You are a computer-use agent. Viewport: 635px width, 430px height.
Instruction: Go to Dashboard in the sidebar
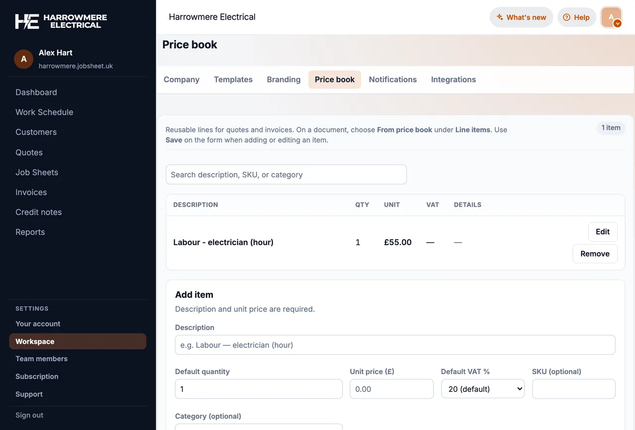click(x=36, y=92)
